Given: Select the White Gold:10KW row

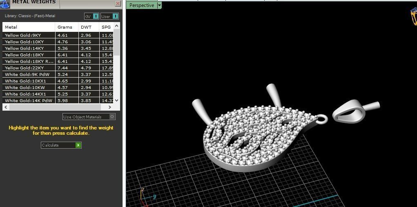Looking at the screenshot, I should pos(58,87).
